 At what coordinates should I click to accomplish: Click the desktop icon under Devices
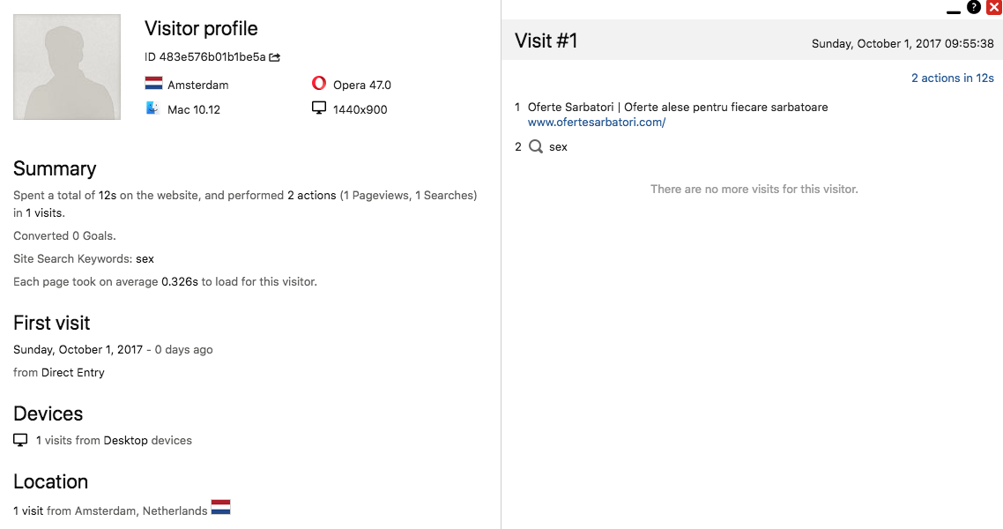coord(20,440)
